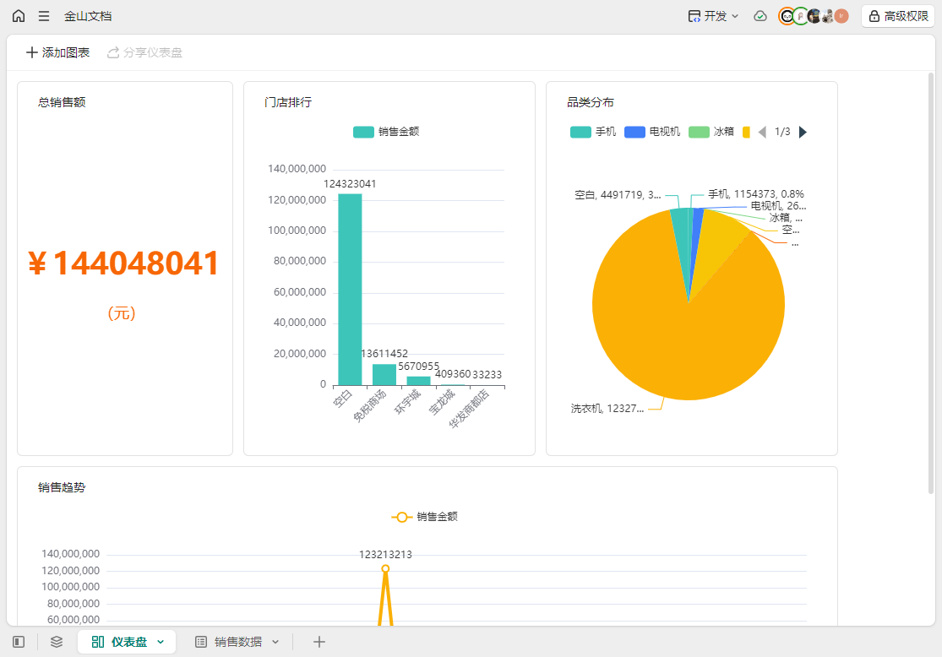Check the cloud sync status icon
Screen dimensions: 942x657
(x=760, y=16)
